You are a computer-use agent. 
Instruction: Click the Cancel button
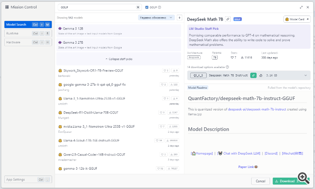click(260, 181)
